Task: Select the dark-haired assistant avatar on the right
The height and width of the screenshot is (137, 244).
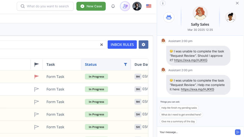Action: pos(230,17)
